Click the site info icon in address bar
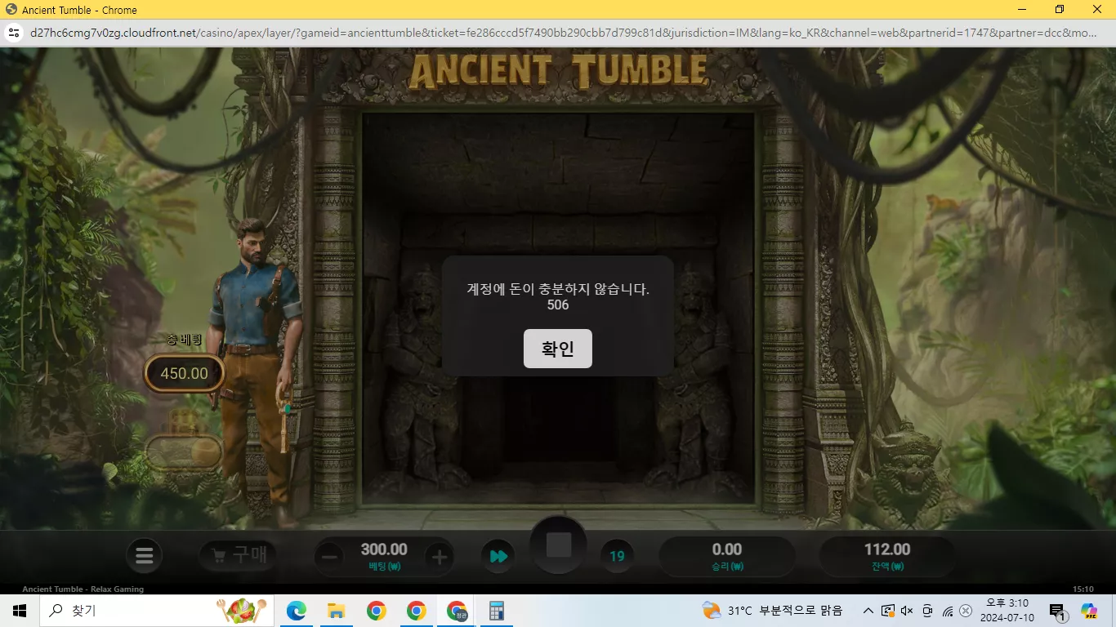 (13, 33)
